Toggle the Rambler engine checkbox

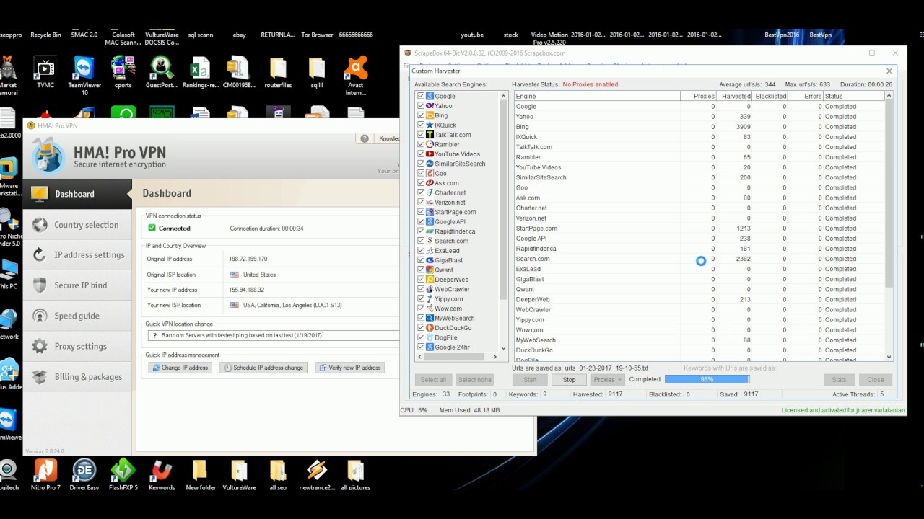point(421,144)
